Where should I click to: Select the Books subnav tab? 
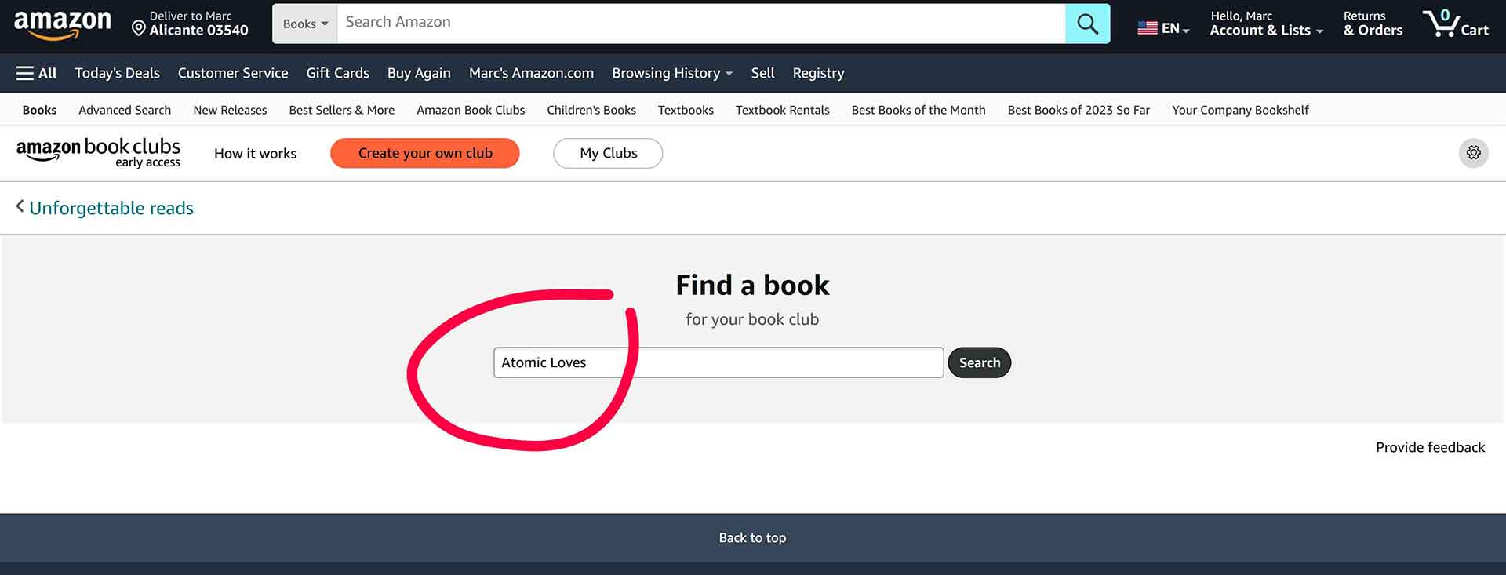coord(39,110)
